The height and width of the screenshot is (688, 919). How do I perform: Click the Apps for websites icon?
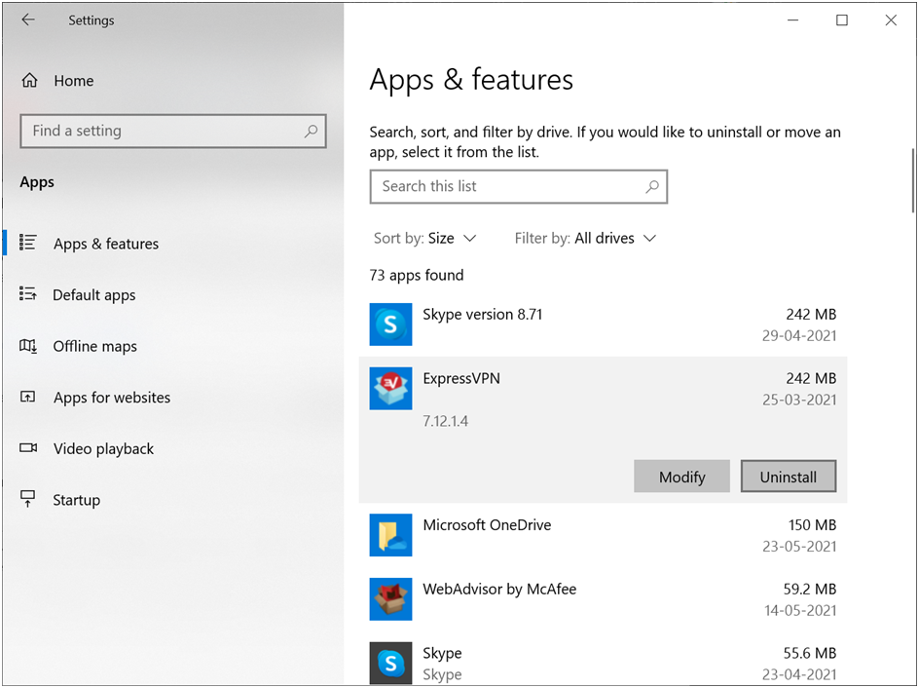pos(27,397)
